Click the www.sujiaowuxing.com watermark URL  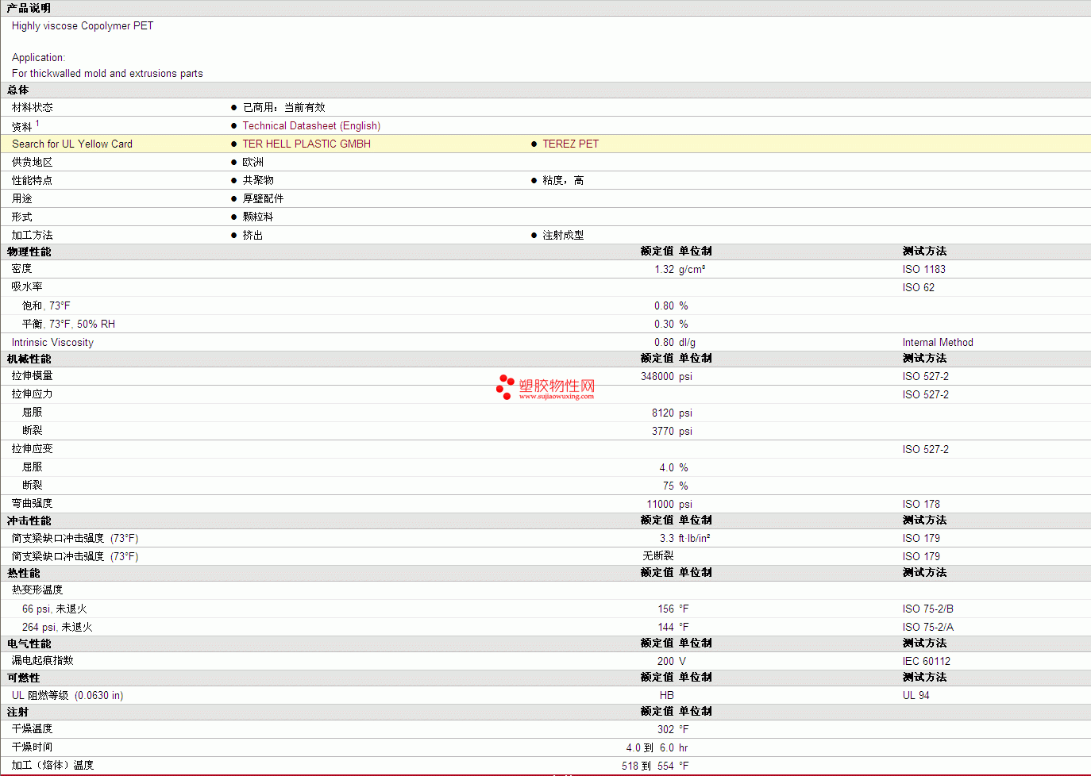click(557, 397)
